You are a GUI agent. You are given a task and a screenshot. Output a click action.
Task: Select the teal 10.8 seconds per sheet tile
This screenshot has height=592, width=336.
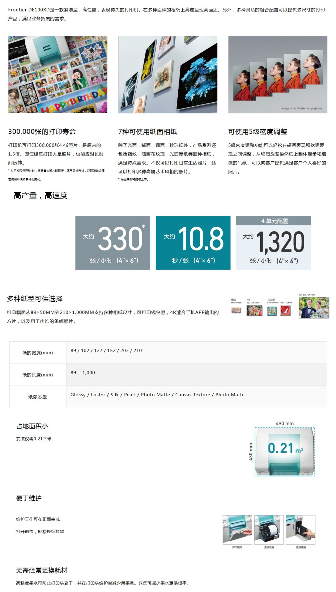tap(193, 243)
